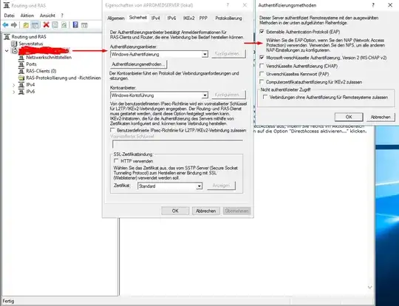
Task: Enable Verschlüsselte Authentifizierung (CHAP) checkbox
Action: [x=262, y=66]
